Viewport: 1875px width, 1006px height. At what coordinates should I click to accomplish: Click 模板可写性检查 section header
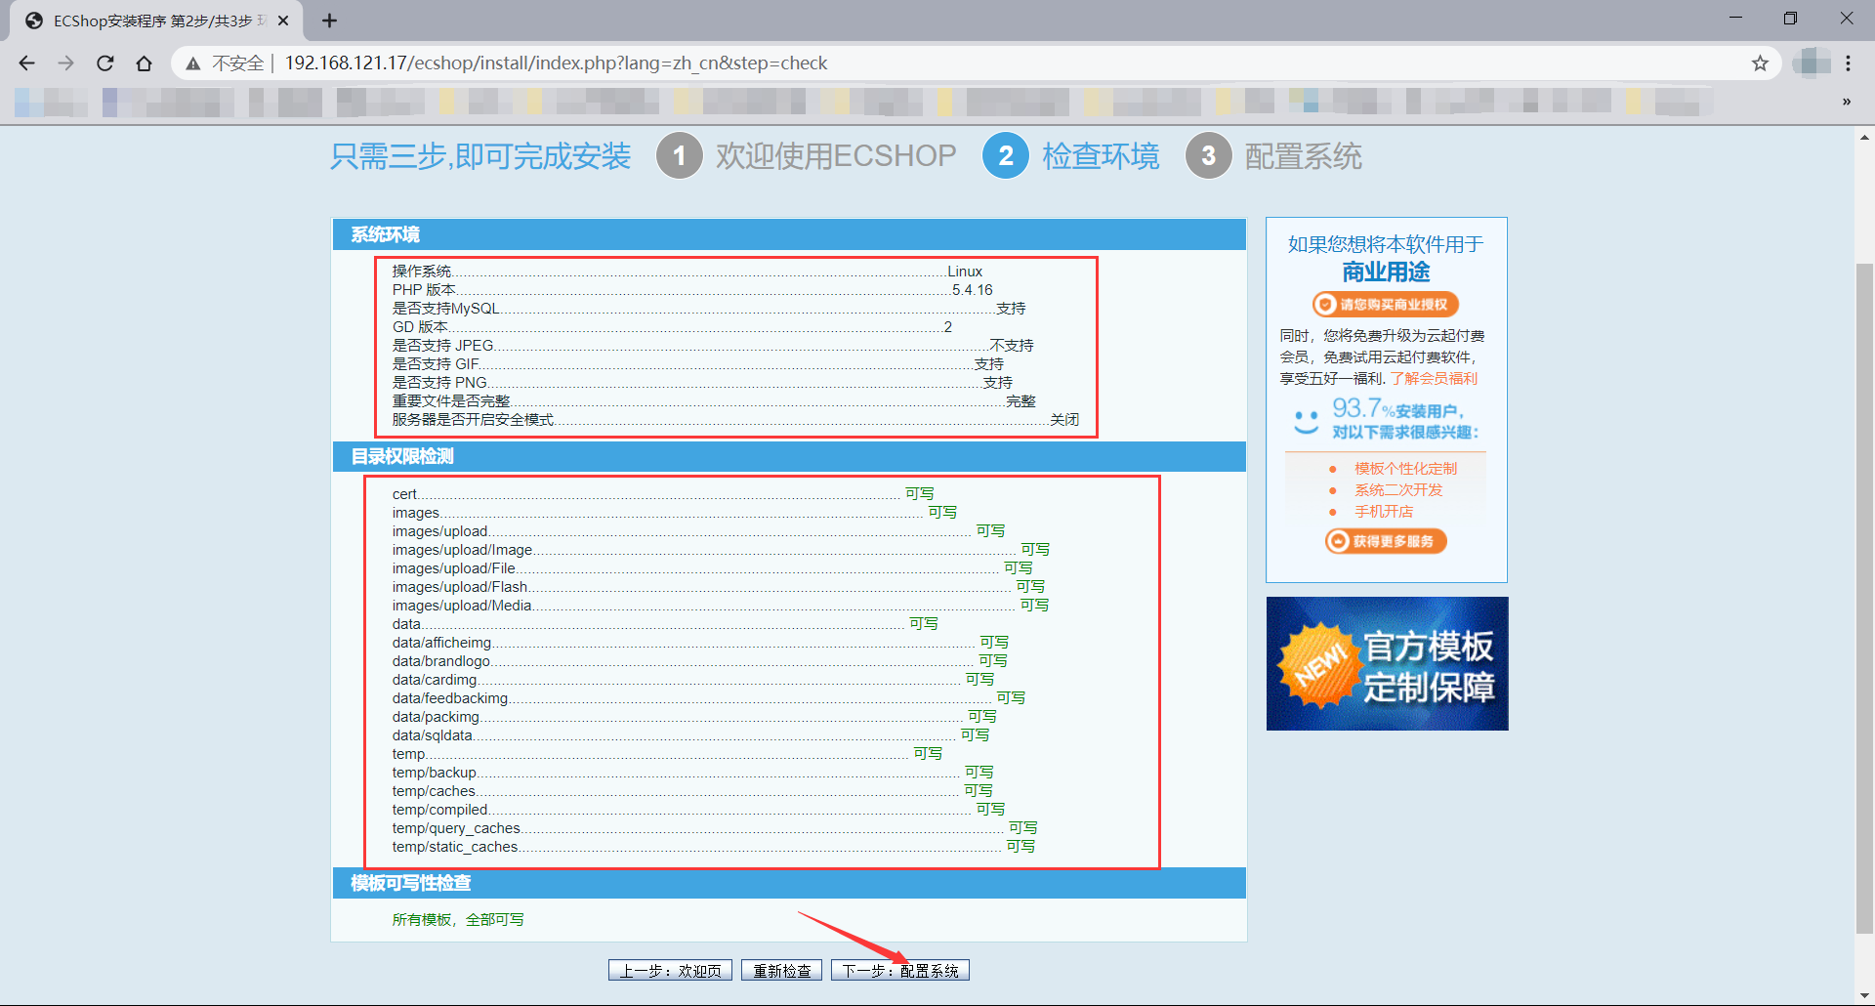tap(789, 883)
